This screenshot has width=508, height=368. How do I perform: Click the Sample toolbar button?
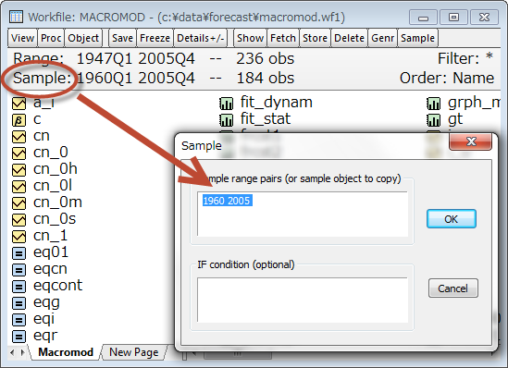417,38
